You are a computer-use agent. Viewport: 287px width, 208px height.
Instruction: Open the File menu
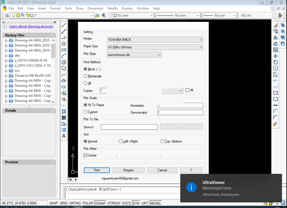[11, 8]
